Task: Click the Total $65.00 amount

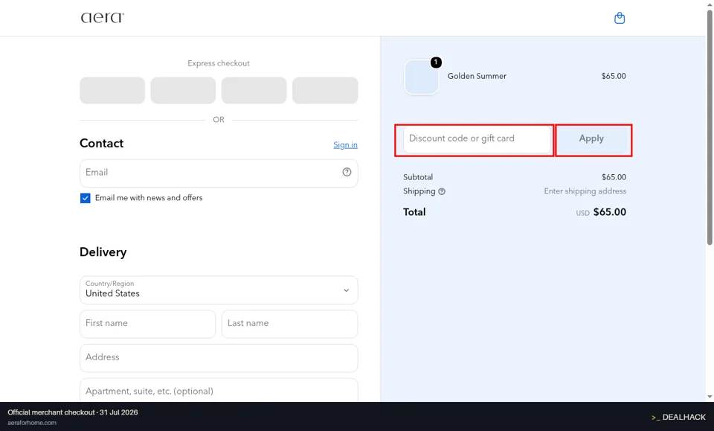Action: pos(609,212)
